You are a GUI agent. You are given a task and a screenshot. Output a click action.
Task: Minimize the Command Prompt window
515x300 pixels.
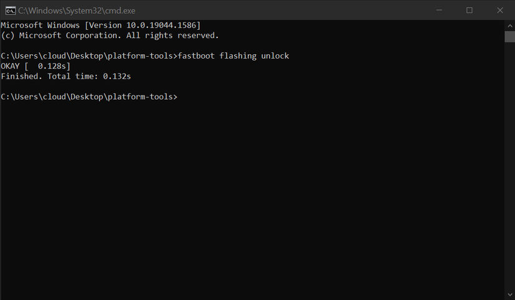[441, 10]
